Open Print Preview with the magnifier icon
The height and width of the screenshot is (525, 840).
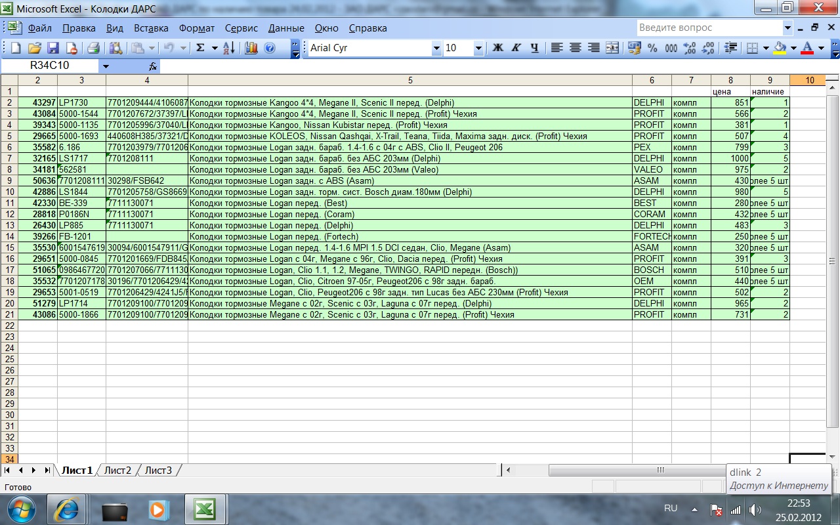[x=115, y=48]
